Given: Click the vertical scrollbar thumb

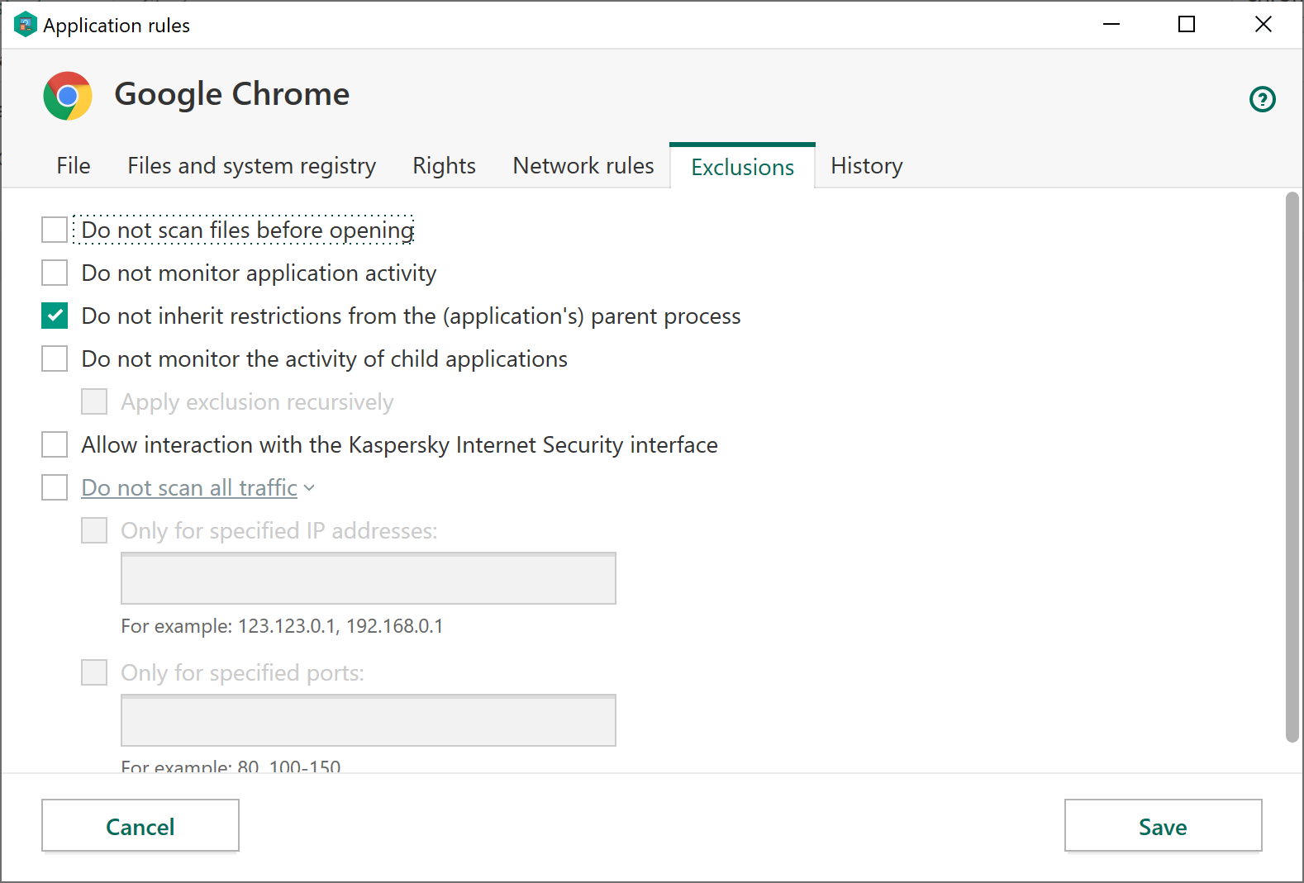Looking at the screenshot, I should point(1292,467).
